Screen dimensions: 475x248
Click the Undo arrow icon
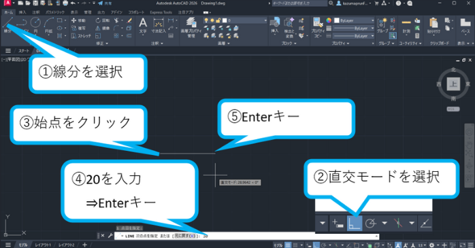(73, 3)
